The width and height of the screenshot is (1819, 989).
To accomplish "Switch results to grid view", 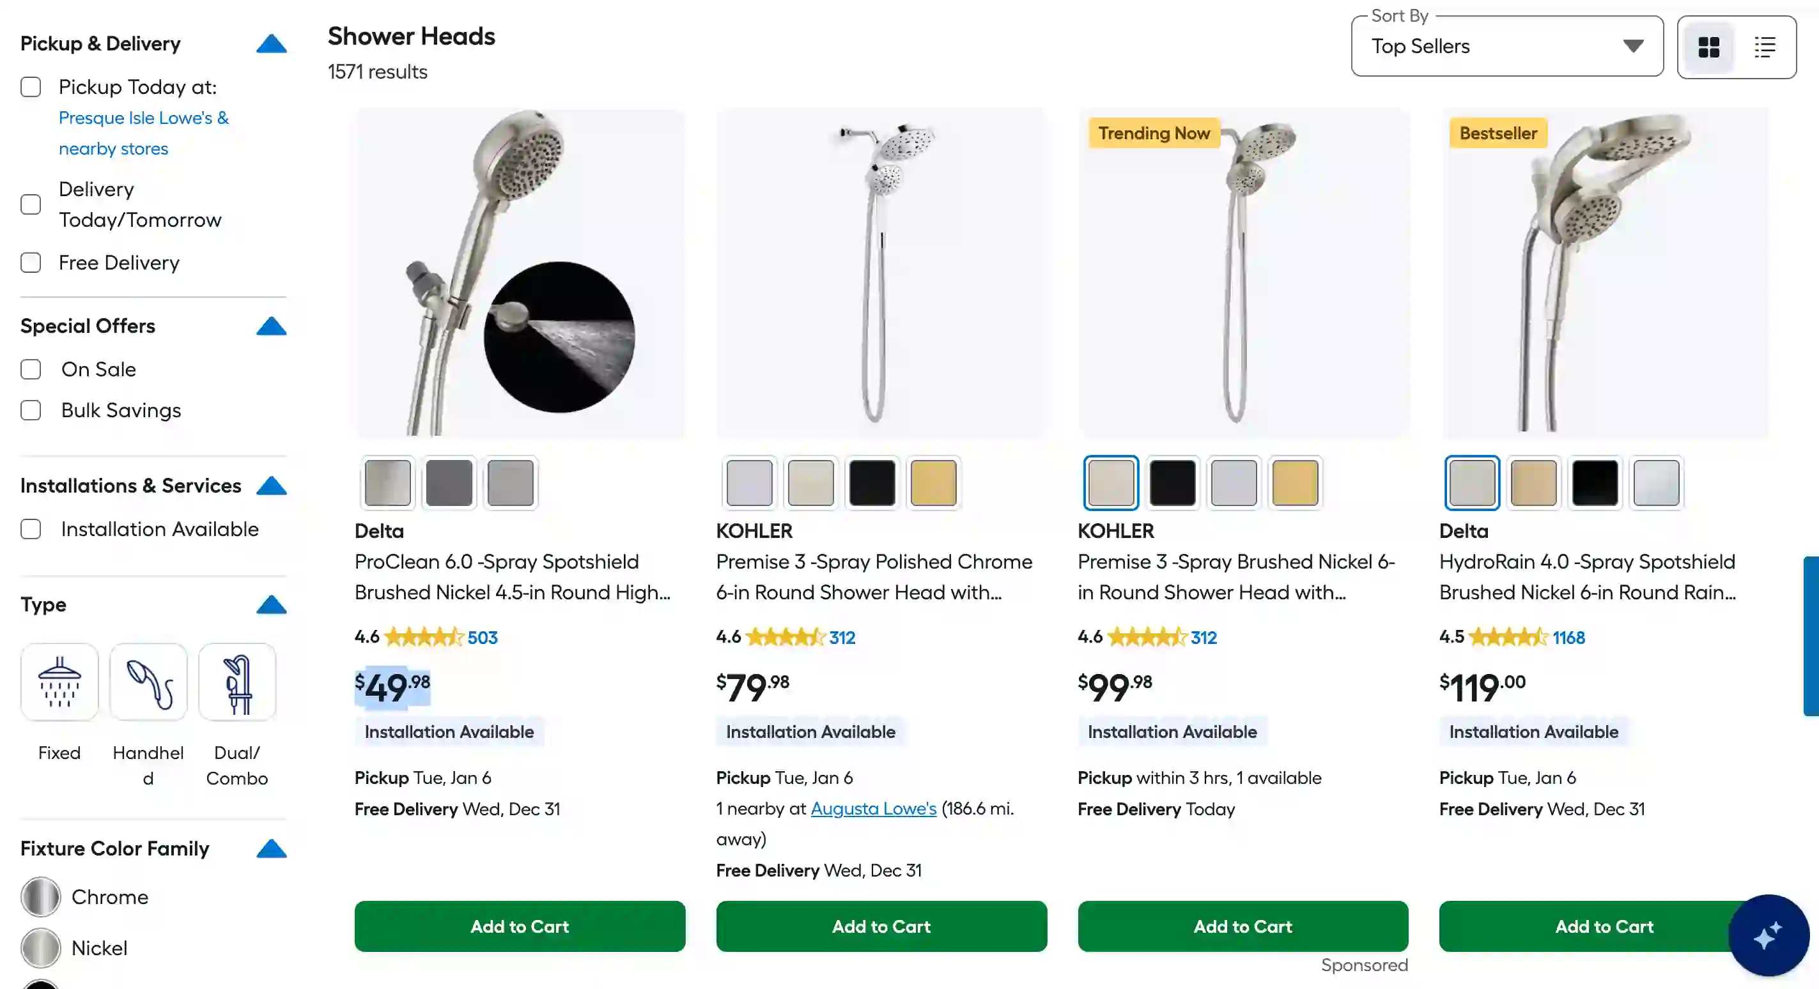I will (x=1709, y=47).
